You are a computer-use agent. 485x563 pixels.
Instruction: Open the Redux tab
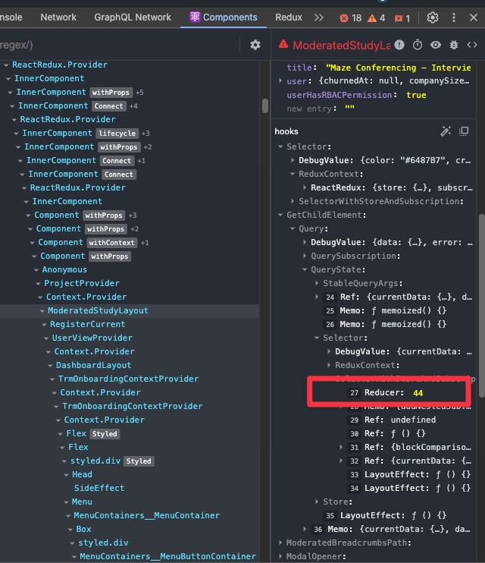289,17
